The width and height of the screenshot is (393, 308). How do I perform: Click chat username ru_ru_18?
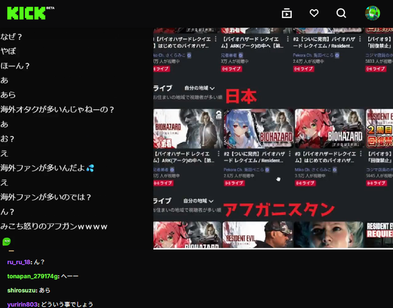point(19,262)
